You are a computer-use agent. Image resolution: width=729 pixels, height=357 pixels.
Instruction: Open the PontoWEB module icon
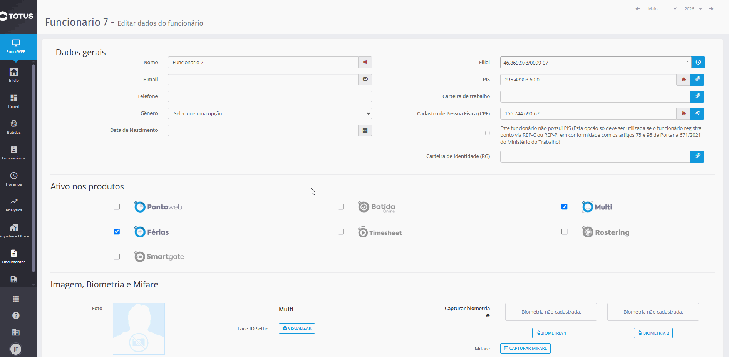16,46
